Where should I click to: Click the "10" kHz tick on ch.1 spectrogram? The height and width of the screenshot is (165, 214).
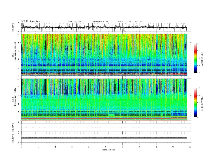18,34
